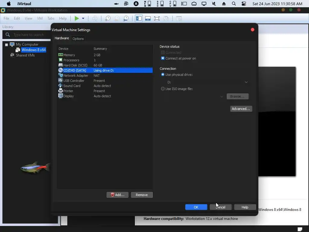Close the Virtual Machine Settings dialog
Screen dimensions: 309x232
pyautogui.click(x=253, y=30)
